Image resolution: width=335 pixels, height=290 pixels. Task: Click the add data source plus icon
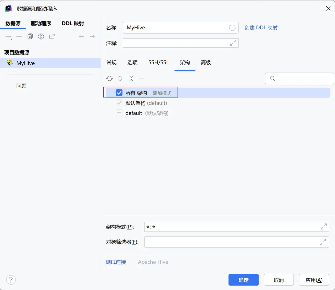pyautogui.click(x=9, y=37)
